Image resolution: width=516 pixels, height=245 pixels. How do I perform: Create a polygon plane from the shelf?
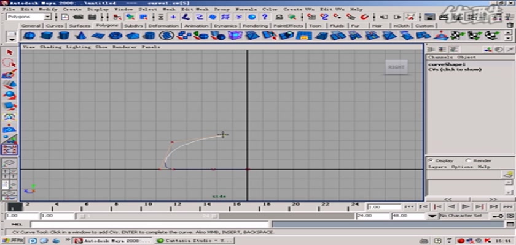(98, 36)
